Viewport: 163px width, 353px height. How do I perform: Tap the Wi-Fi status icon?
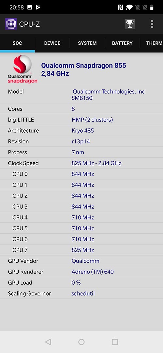[129, 7]
